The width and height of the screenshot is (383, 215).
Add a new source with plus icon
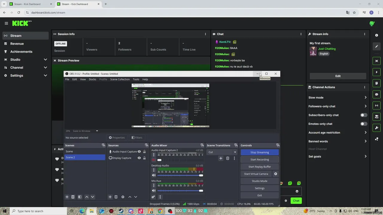(x=110, y=197)
